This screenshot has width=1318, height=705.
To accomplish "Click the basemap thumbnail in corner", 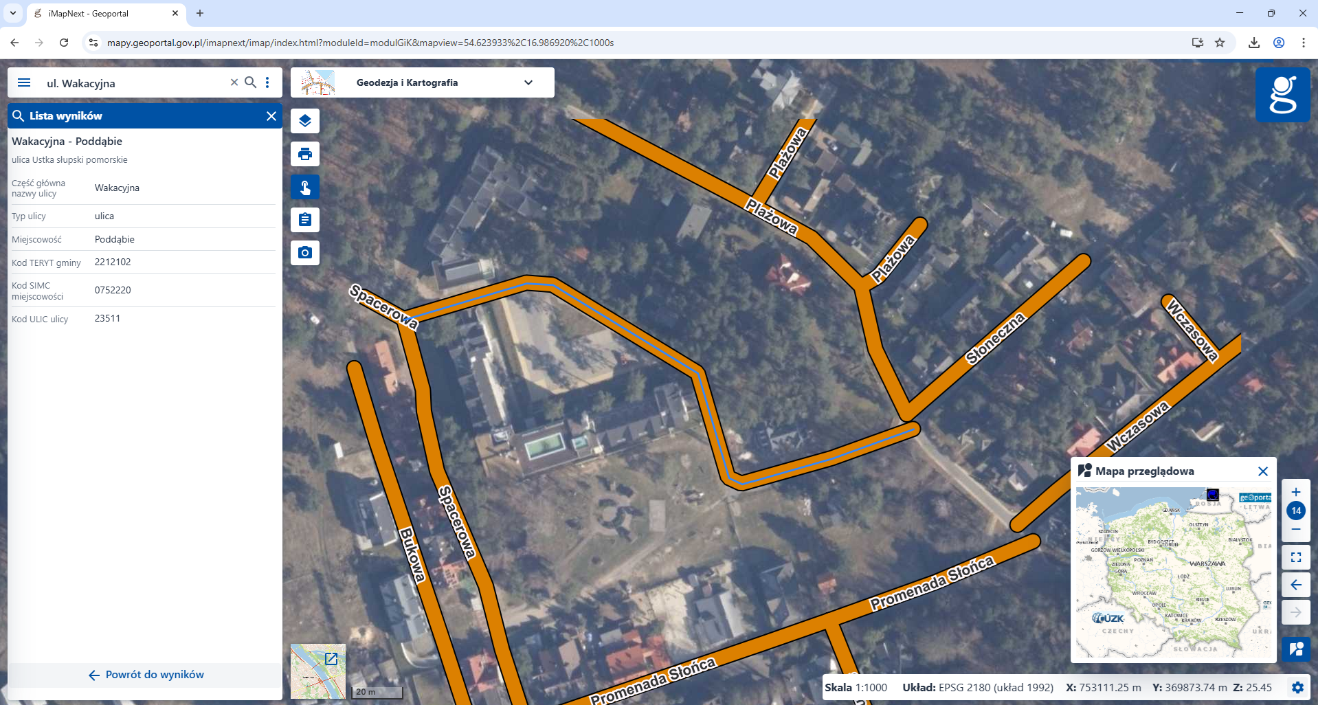I will pyautogui.click(x=317, y=671).
